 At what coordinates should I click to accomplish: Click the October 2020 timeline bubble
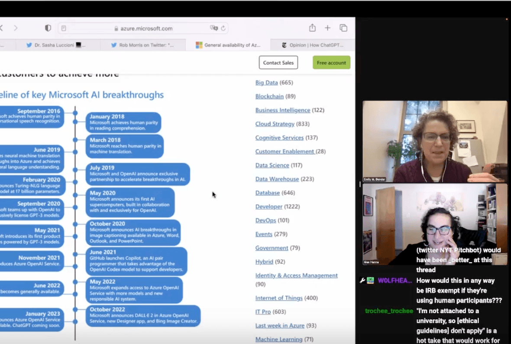[x=133, y=233]
